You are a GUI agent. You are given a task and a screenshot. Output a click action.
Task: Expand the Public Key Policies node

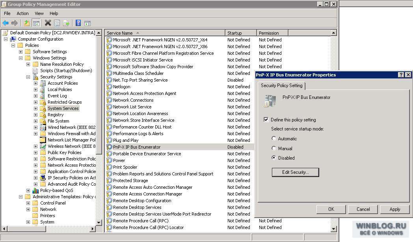[35, 153]
